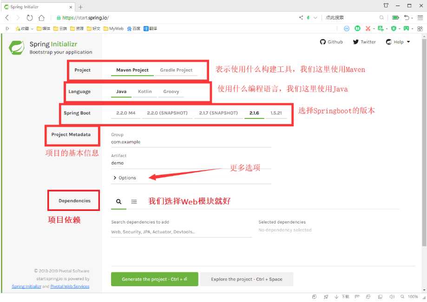Image resolution: width=427 pixels, height=302 pixels.
Task: Open the extensions grid icon
Action: (420, 28)
